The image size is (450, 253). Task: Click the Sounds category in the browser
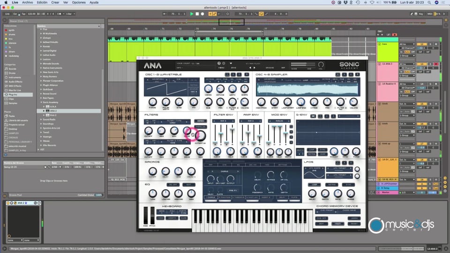point(12,69)
